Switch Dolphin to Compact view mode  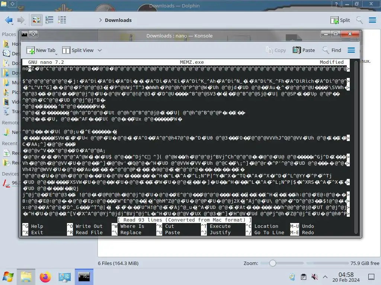click(49, 20)
